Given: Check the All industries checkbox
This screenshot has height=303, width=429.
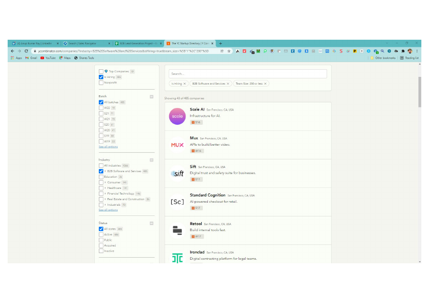Looking at the screenshot, I should (101, 166).
